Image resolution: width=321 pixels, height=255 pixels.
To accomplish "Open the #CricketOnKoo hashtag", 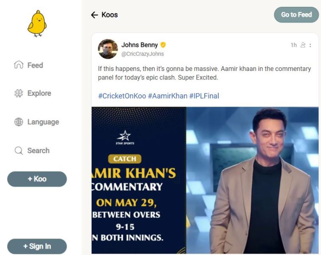I will pos(122,96).
